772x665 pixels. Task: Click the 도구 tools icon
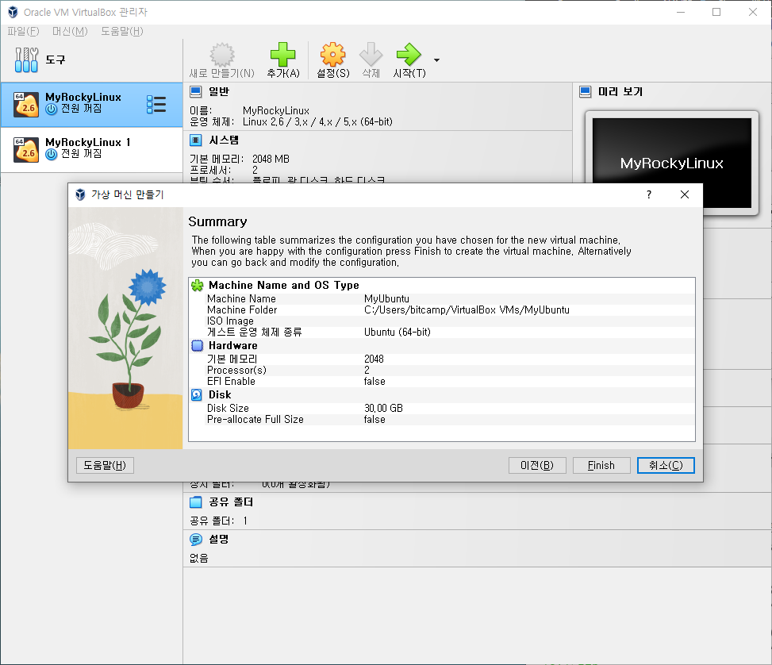click(x=27, y=60)
